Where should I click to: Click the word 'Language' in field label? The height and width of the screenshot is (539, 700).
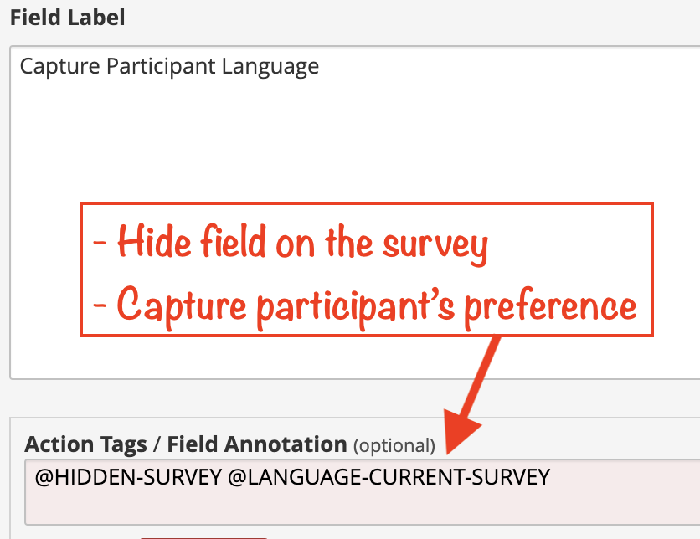(270, 67)
